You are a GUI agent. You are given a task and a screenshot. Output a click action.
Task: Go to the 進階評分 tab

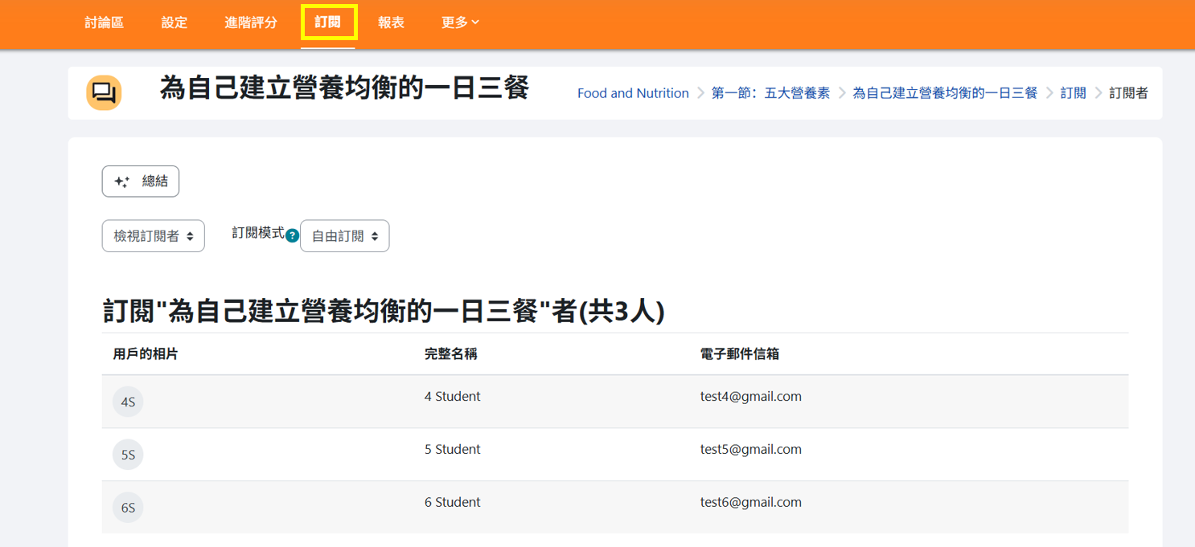[251, 22]
